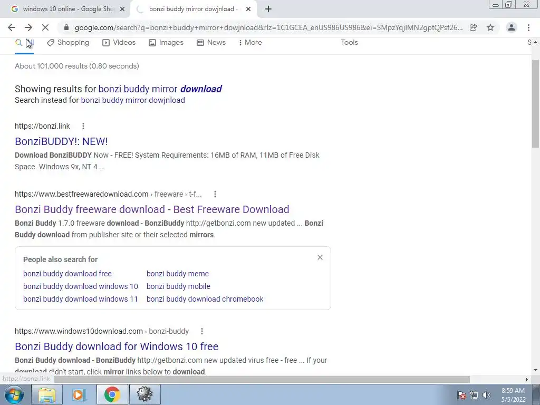Open options for windows10download.com result

pyautogui.click(x=202, y=331)
